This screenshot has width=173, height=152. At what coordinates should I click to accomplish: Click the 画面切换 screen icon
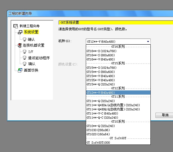(20, 70)
